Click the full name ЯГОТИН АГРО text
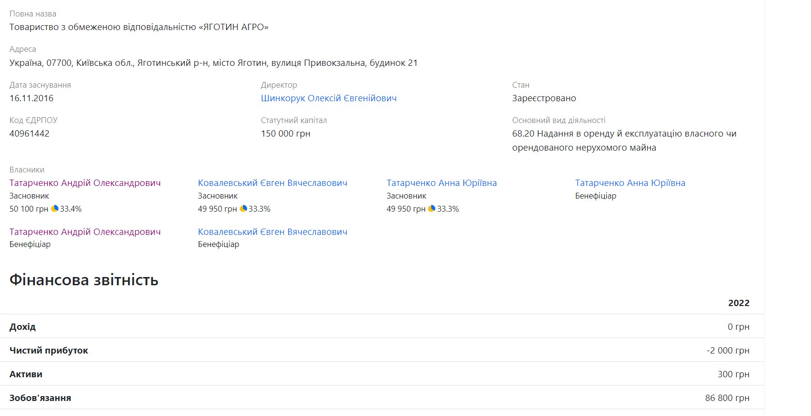 tap(139, 27)
